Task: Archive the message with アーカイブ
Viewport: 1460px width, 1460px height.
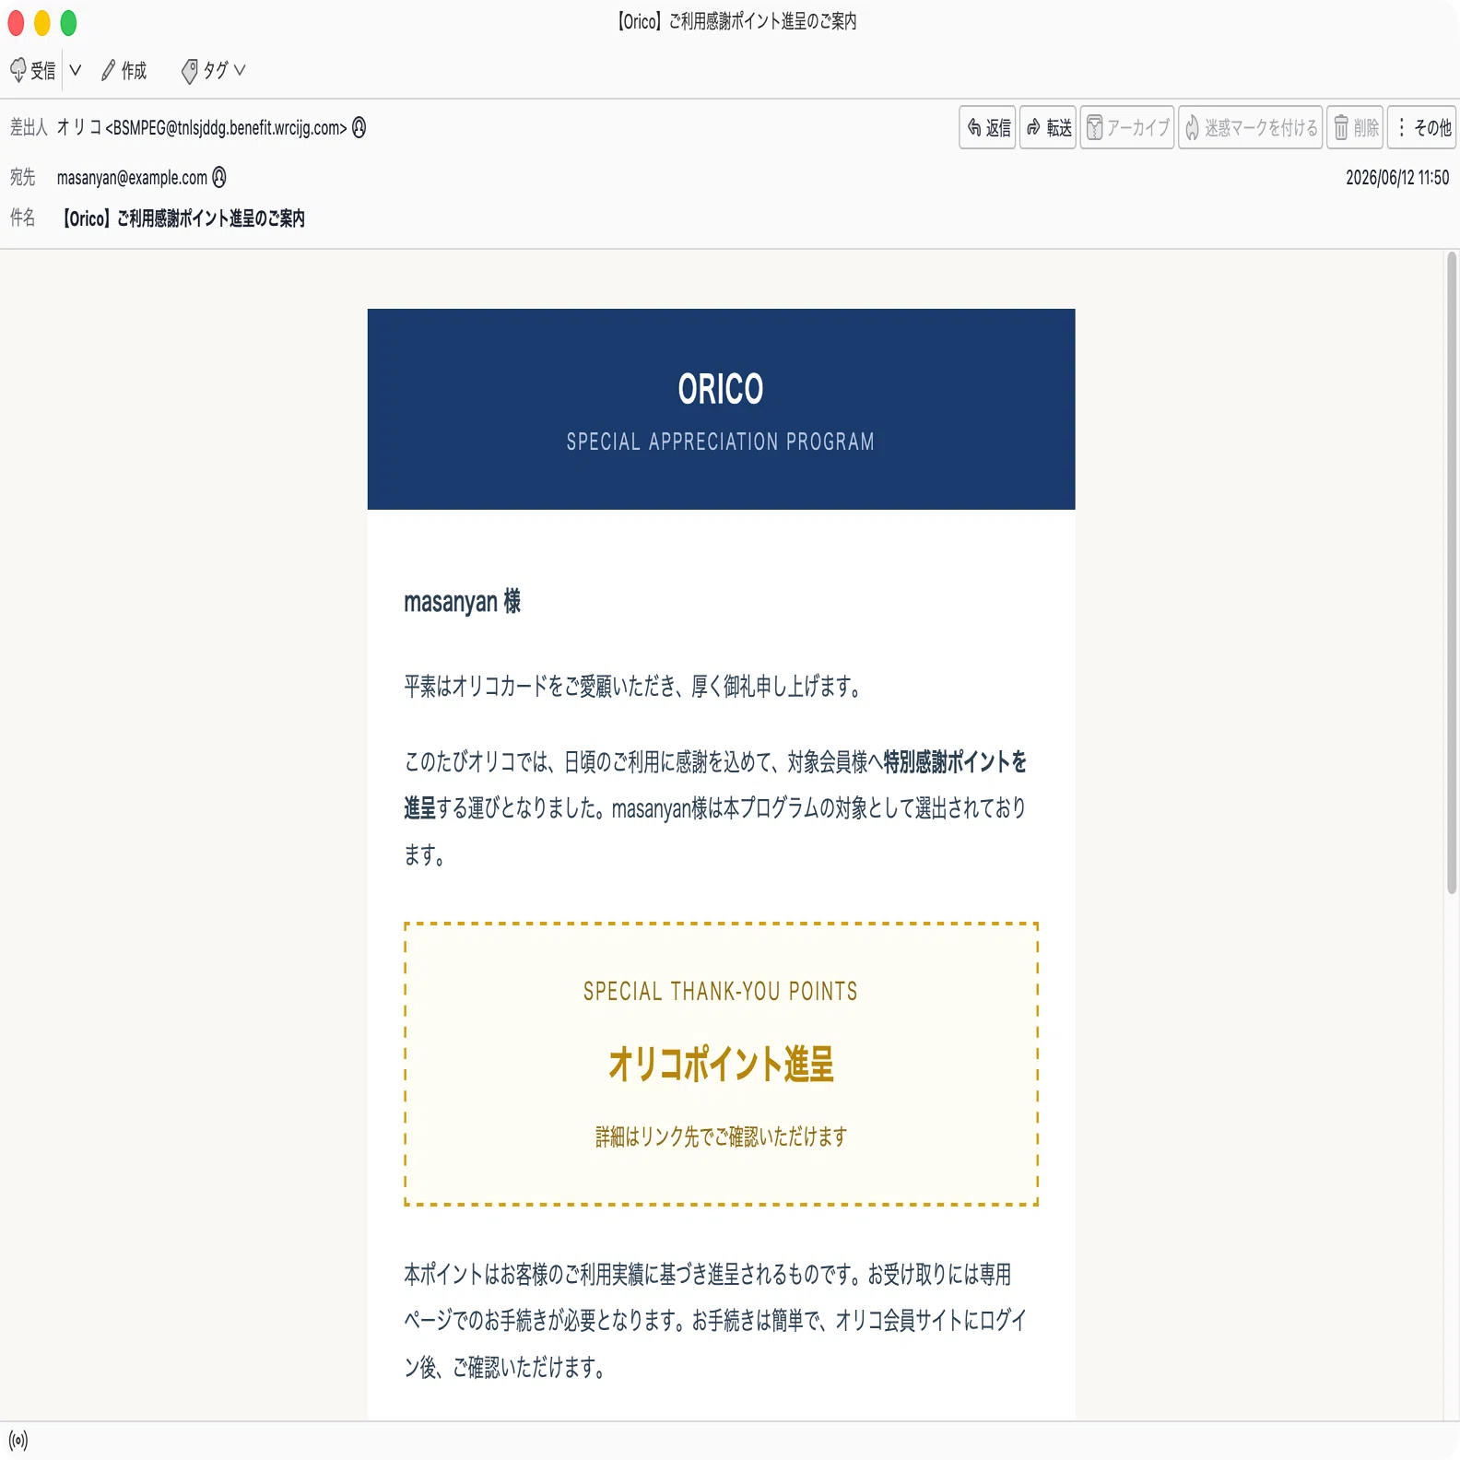Action: tap(1127, 127)
